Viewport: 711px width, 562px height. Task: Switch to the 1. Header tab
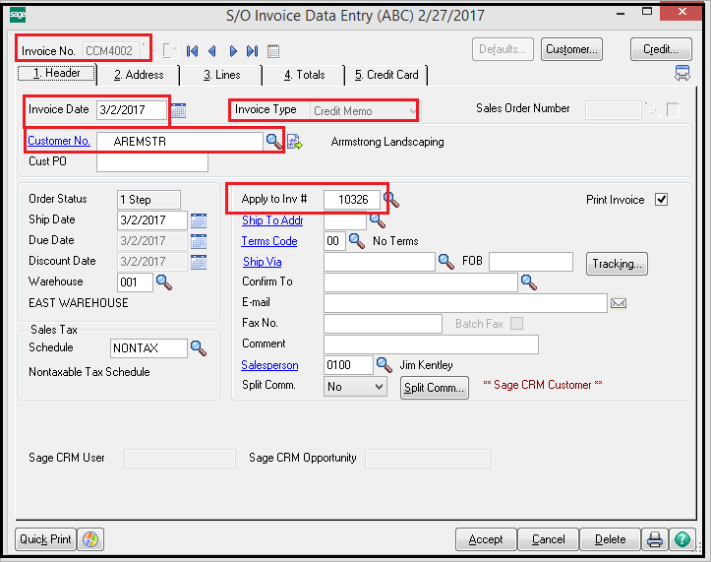coord(57,74)
